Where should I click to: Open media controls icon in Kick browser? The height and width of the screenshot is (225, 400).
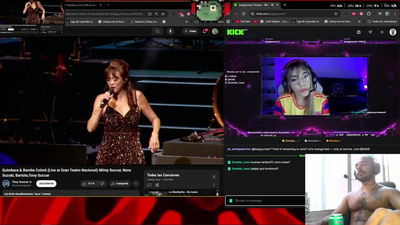pyautogui.click(x=380, y=14)
